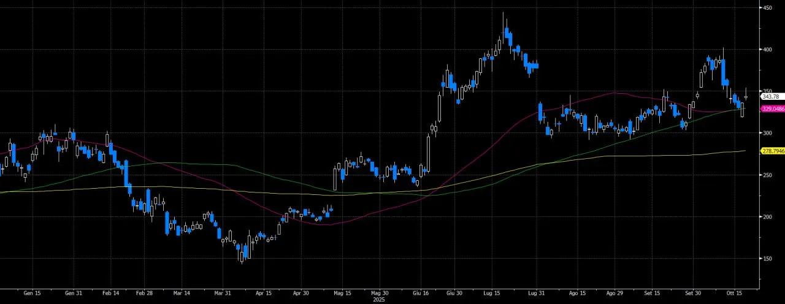Viewport: 785px width, 304px height.
Task: Click the 450 price axis tick
Action: [767, 7]
